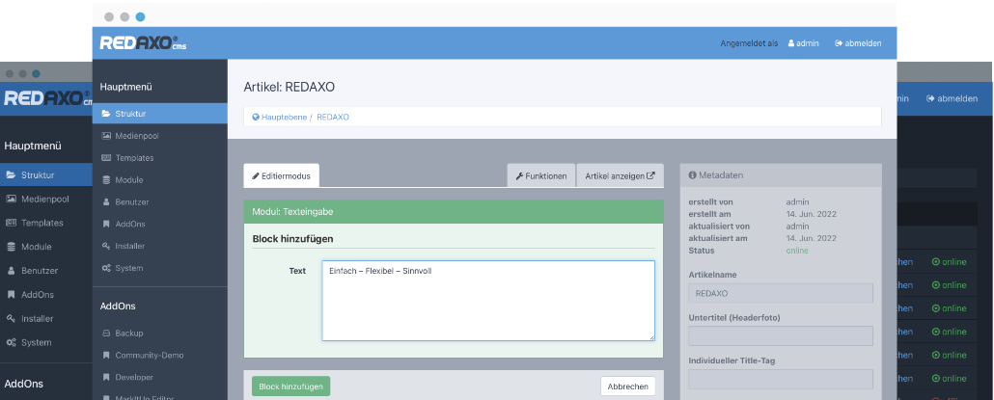994x400 pixels.
Task: Click Installer key icon in front window
Action: (106, 246)
